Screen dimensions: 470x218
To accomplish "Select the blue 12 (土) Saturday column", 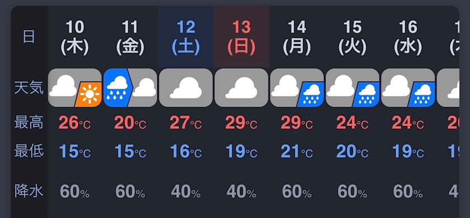I will click(186, 37).
